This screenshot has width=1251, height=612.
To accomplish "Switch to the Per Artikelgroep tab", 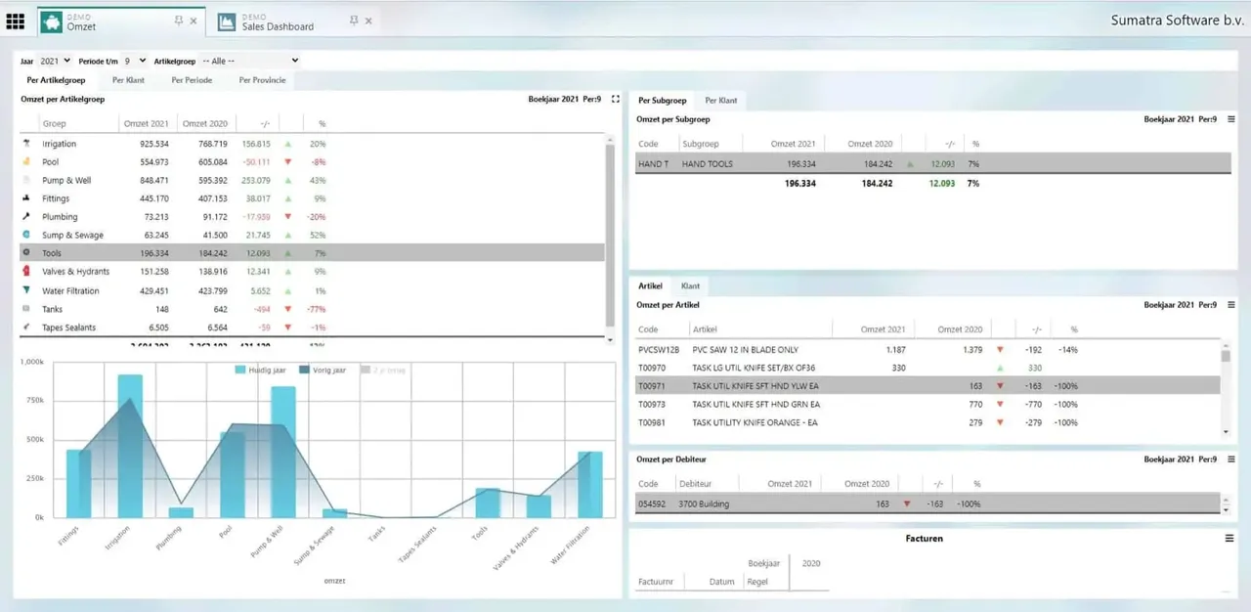I will pos(57,80).
